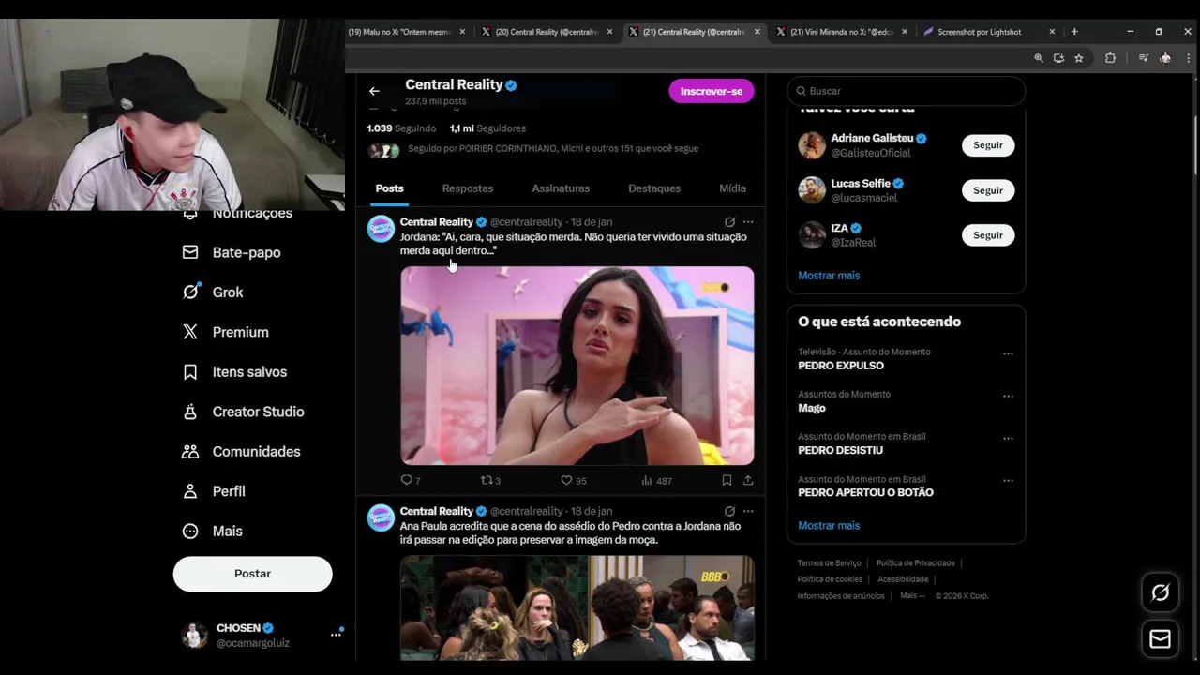Switch to the Respostas tab
Image resolution: width=1200 pixels, height=675 pixels.
(x=467, y=188)
